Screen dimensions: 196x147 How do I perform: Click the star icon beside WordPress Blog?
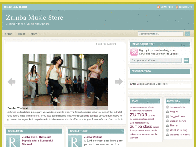click(x=167, y=130)
